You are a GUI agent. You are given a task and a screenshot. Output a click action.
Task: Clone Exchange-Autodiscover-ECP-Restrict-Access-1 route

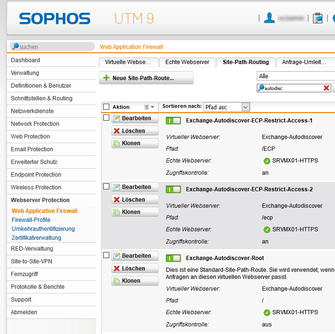(135, 143)
